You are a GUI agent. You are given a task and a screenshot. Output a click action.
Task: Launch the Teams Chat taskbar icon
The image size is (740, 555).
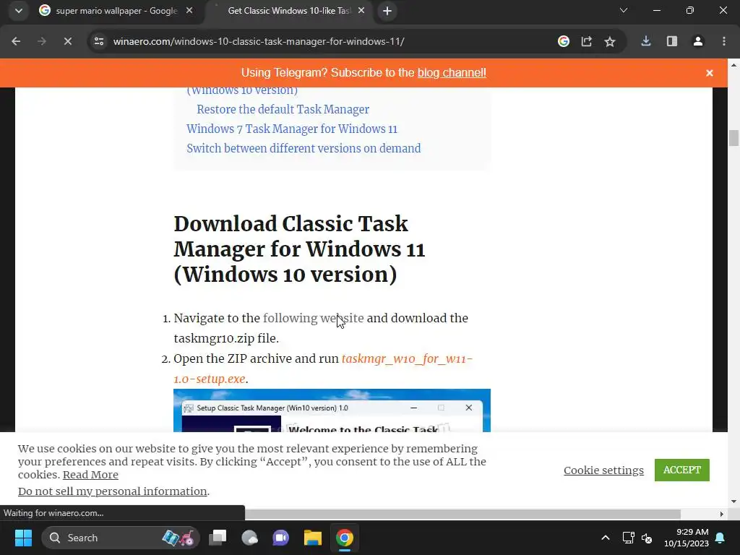(281, 538)
